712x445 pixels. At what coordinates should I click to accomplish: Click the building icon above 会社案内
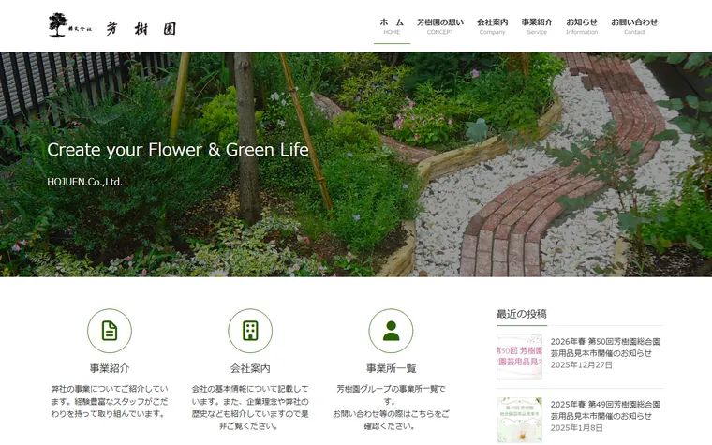pyautogui.click(x=250, y=331)
